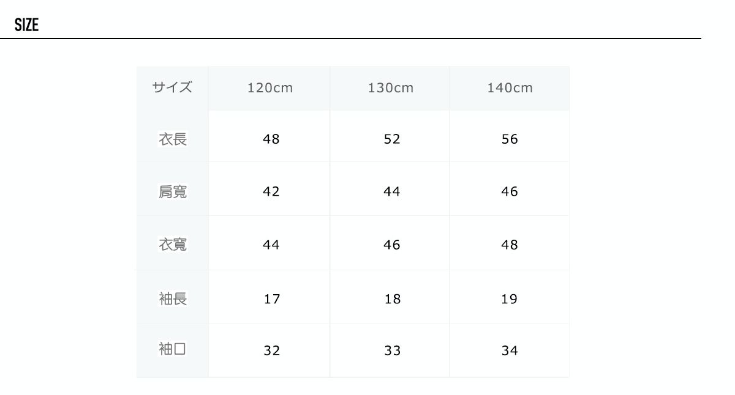Click the 袖長 row label
This screenshot has height=395, width=735.
click(x=172, y=299)
